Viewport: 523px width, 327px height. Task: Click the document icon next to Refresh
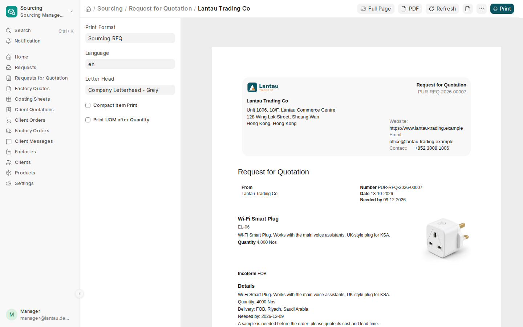pyautogui.click(x=468, y=9)
